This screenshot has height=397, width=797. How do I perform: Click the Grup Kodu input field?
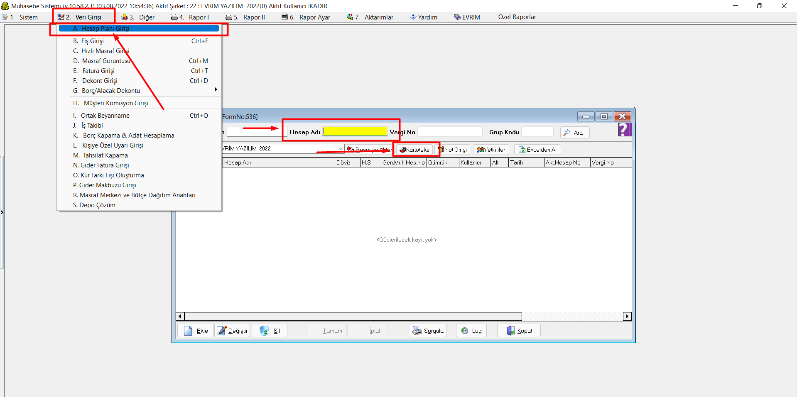[x=537, y=132]
